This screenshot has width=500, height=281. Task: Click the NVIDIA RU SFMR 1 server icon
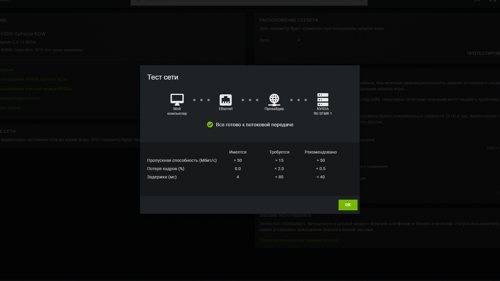coord(323,100)
